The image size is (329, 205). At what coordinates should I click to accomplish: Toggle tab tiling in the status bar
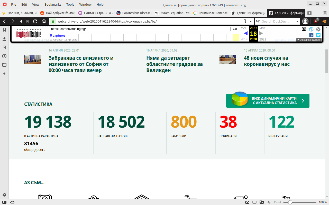pos(254,202)
